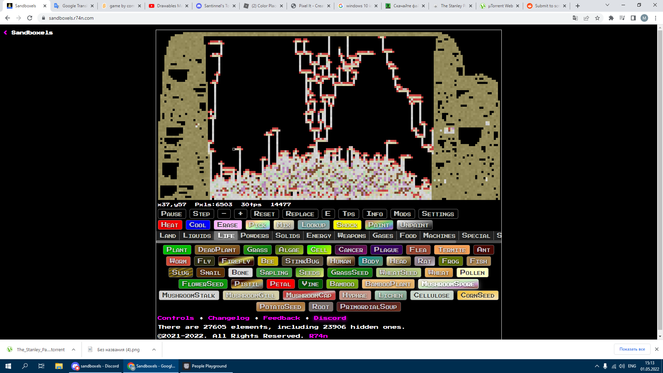Activate the Shock tool

[x=347, y=225]
